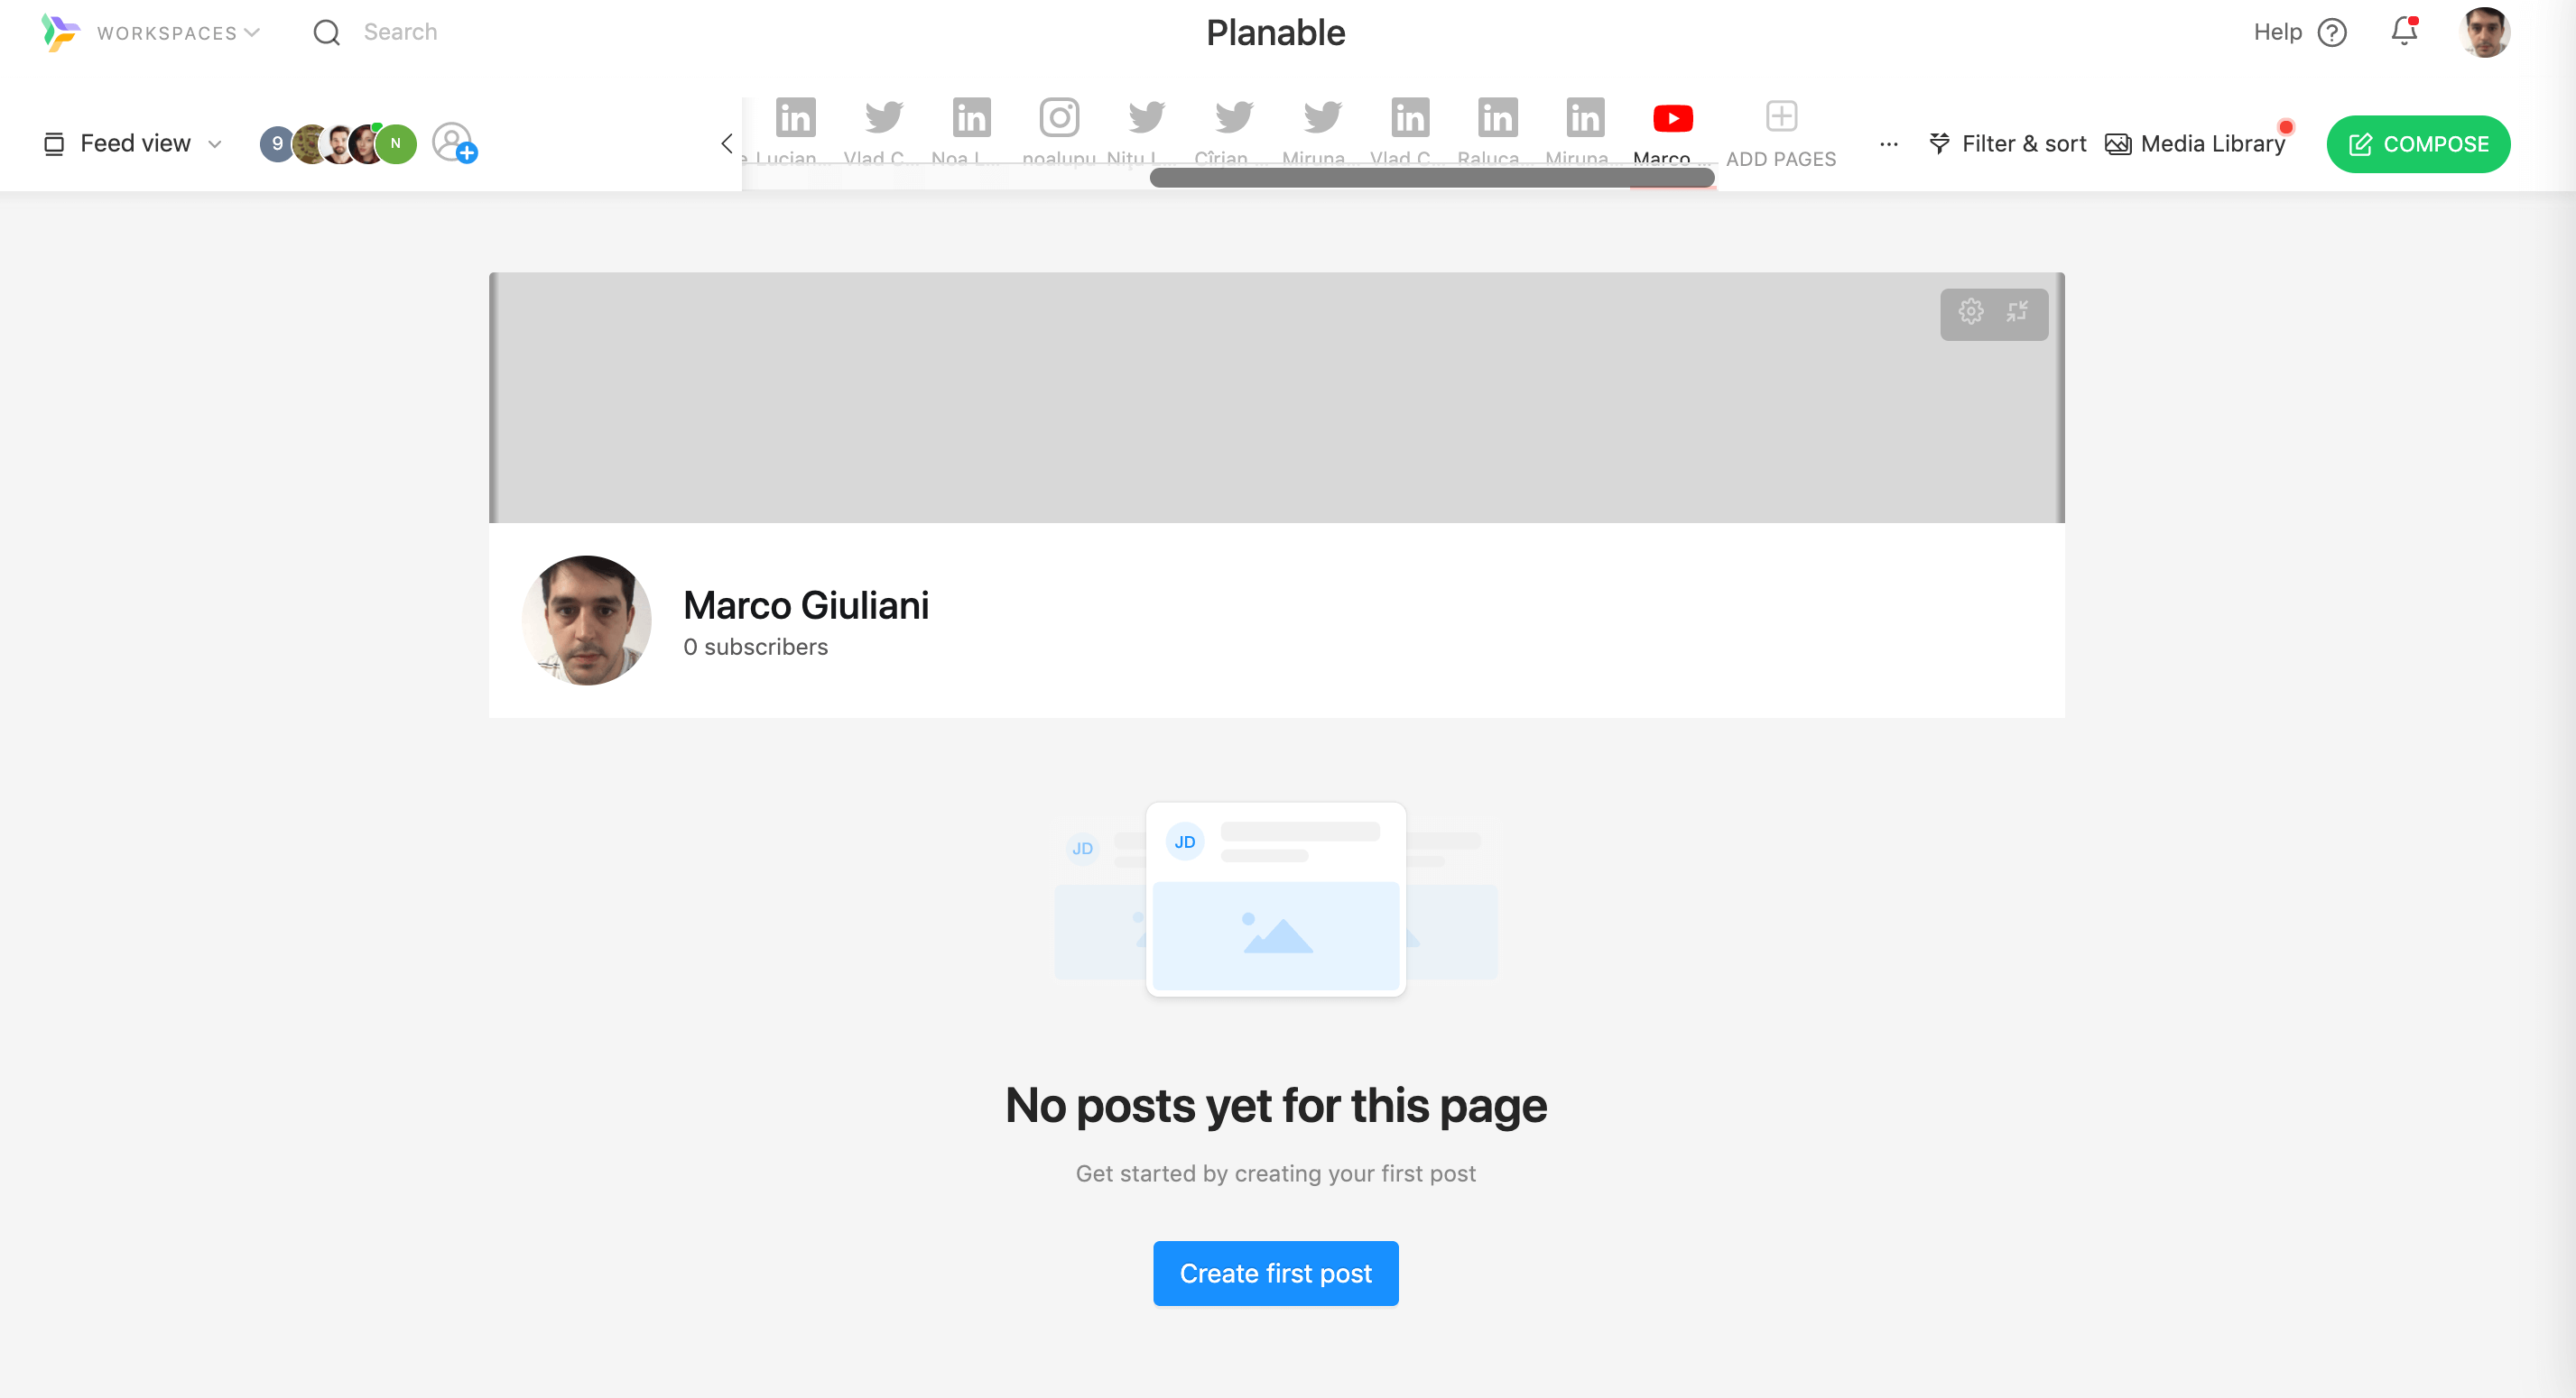This screenshot has width=2576, height=1398.
Task: Click the Compose button to create post
Action: click(x=2419, y=144)
